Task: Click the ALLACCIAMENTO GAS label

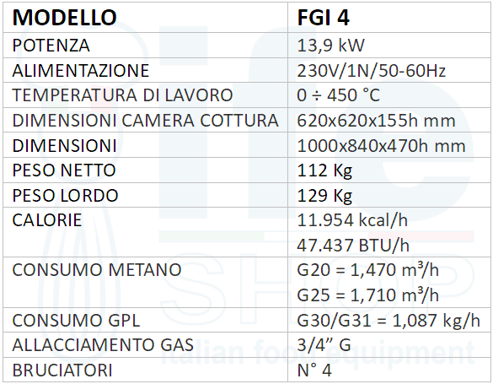Action: (103, 345)
